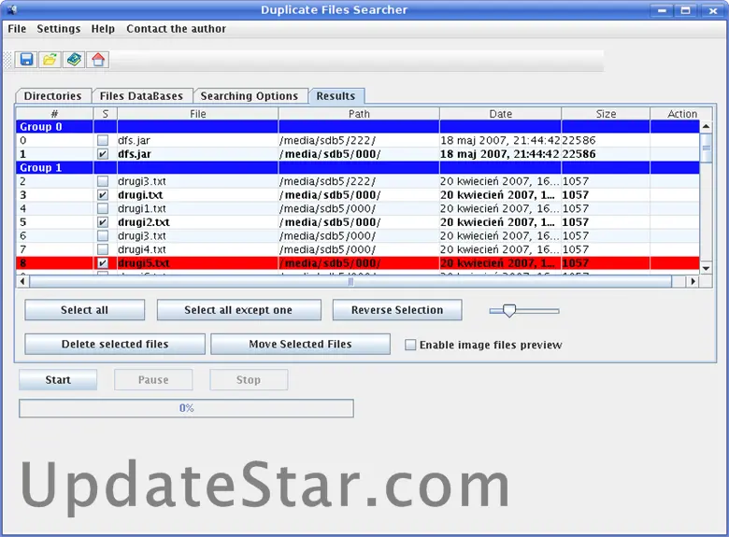The image size is (729, 537).
Task: Open the Settings menu
Action: [59, 29]
